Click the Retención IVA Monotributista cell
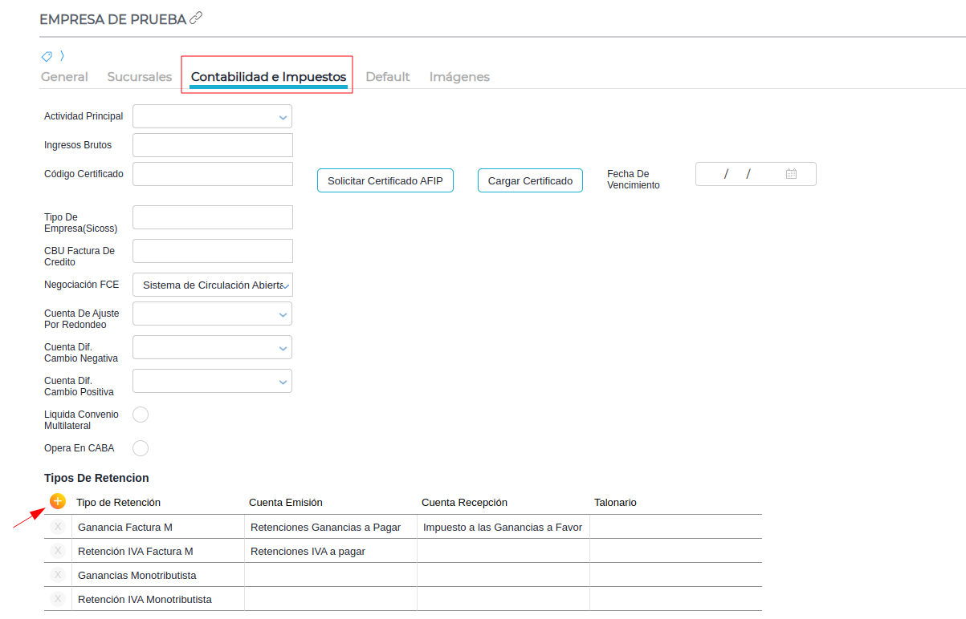This screenshot has width=966, height=619. [157, 599]
